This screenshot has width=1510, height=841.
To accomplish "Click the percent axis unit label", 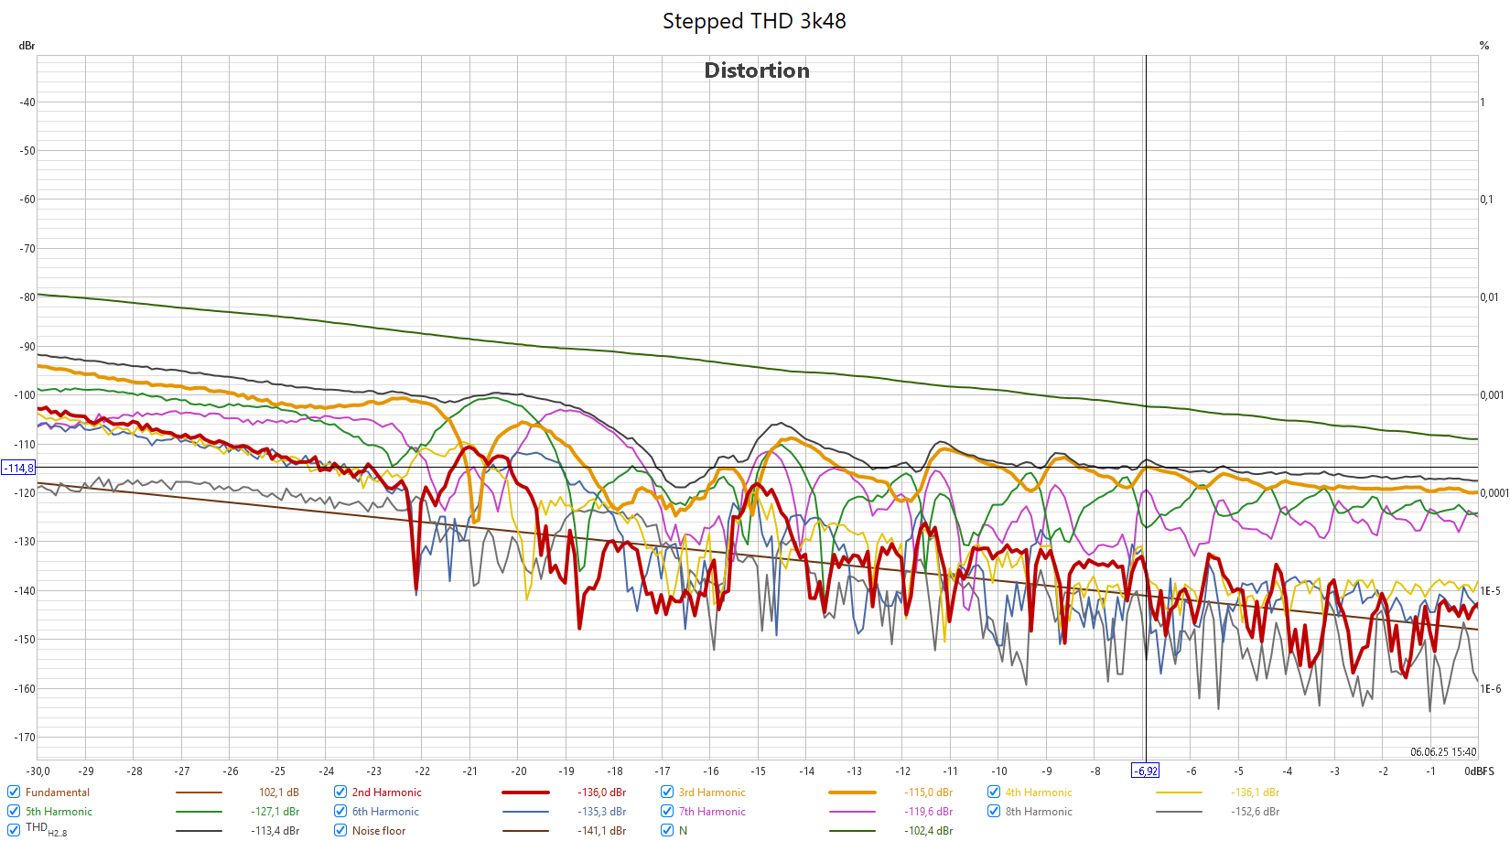I will [1484, 46].
